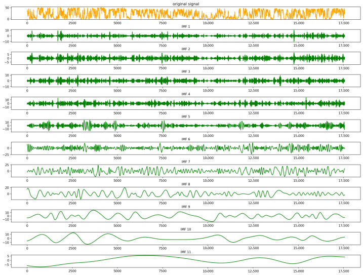Select the 'IMF 11' subplot title
The width and height of the screenshot is (363, 275).
point(186,252)
